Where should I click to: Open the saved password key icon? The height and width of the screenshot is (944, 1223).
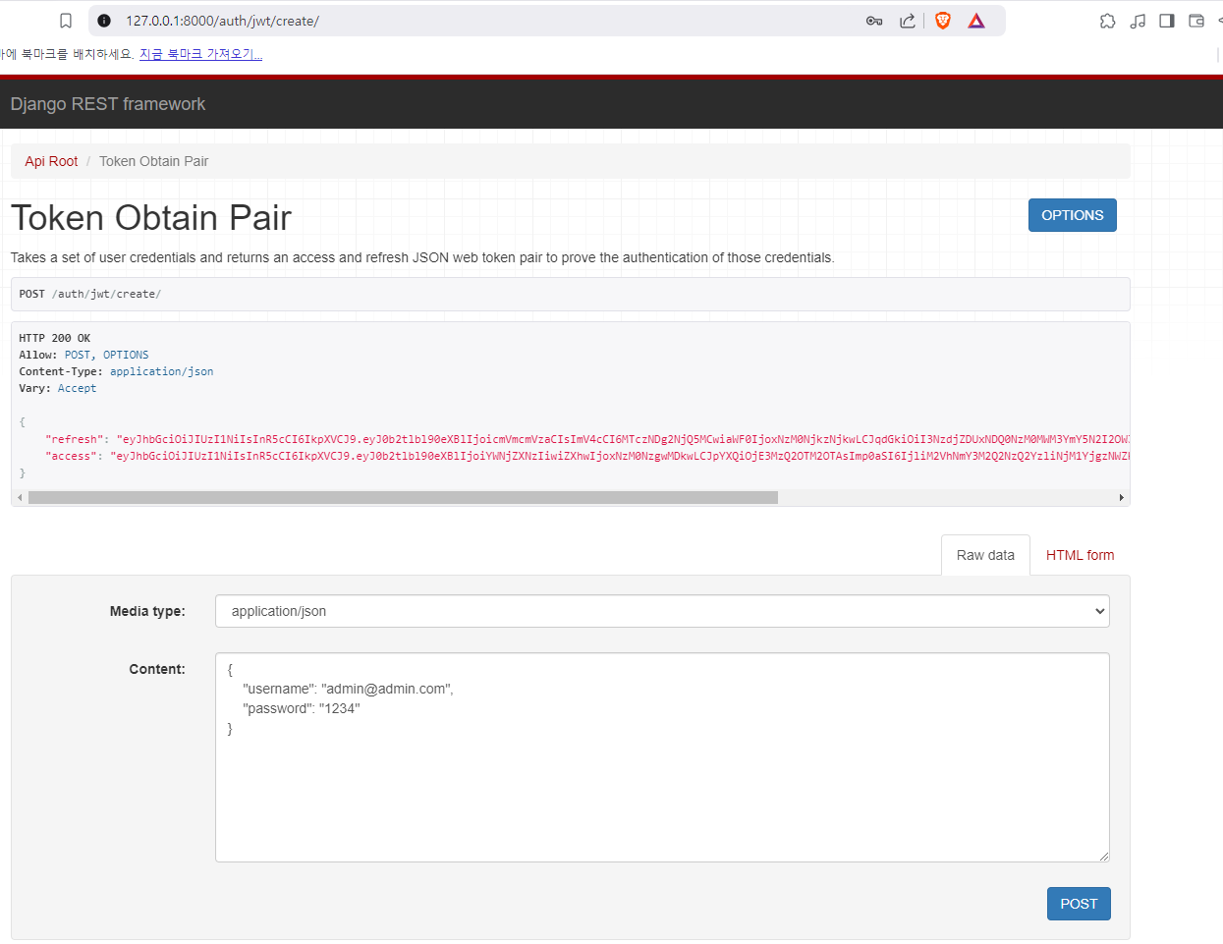pyautogui.click(x=874, y=21)
